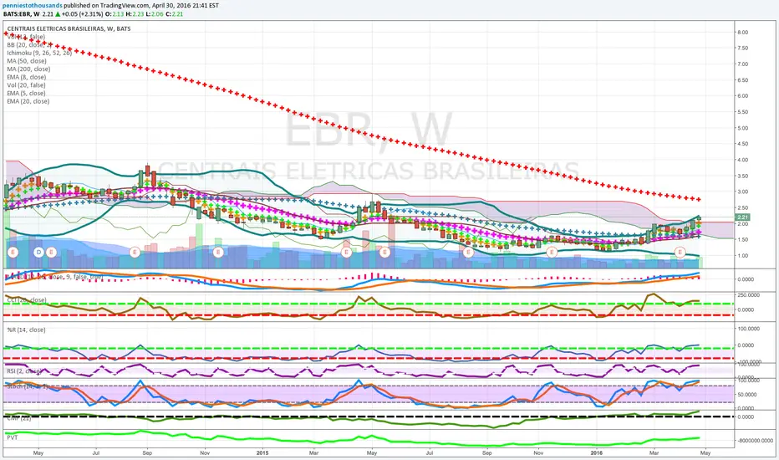
Task: Select the MA (50, close) indicator label
Action: (27, 61)
